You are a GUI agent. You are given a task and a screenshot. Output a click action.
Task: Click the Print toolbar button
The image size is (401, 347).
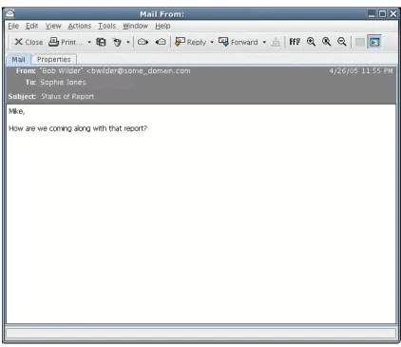click(x=66, y=42)
